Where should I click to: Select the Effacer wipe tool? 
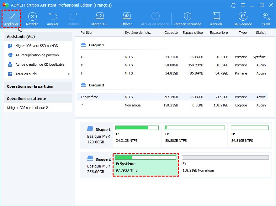point(126,17)
